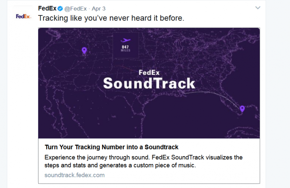Click the purple map pin on left
The image size is (290, 188).
point(84,50)
